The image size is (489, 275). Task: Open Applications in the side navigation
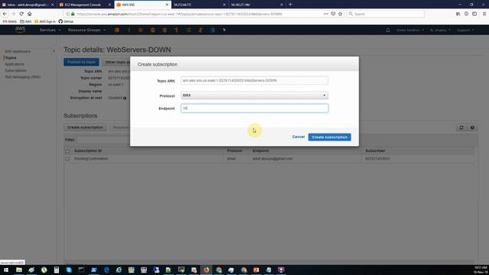pyautogui.click(x=15, y=64)
